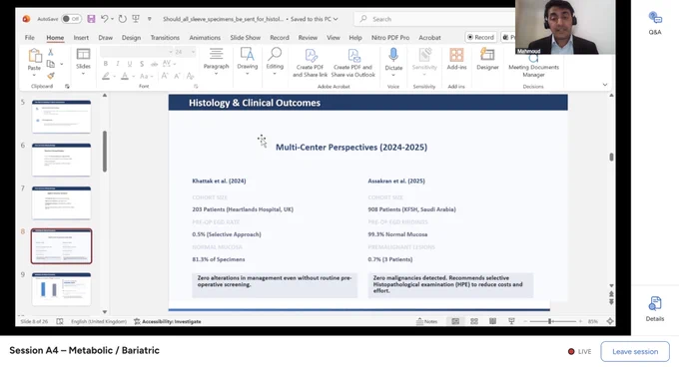Click the Format Painter brush icon

(x=51, y=76)
